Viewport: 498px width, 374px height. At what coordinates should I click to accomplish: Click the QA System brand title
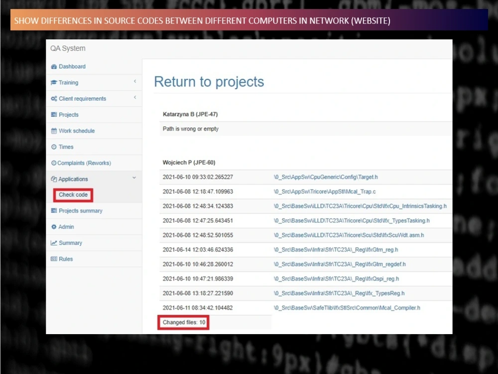68,48
